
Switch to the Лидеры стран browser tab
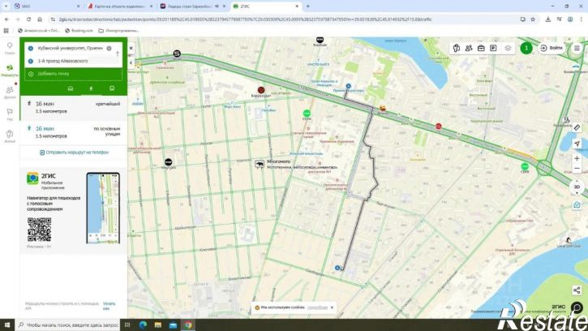pos(193,6)
